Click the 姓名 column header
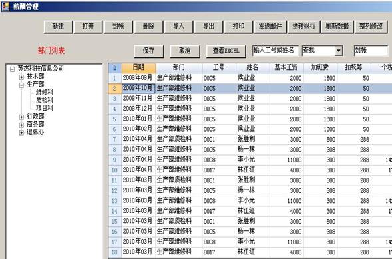392x259 pixels. click(x=252, y=67)
